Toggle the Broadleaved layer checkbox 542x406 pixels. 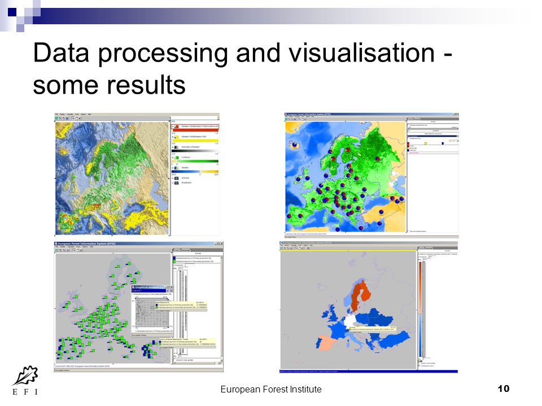pos(173,183)
